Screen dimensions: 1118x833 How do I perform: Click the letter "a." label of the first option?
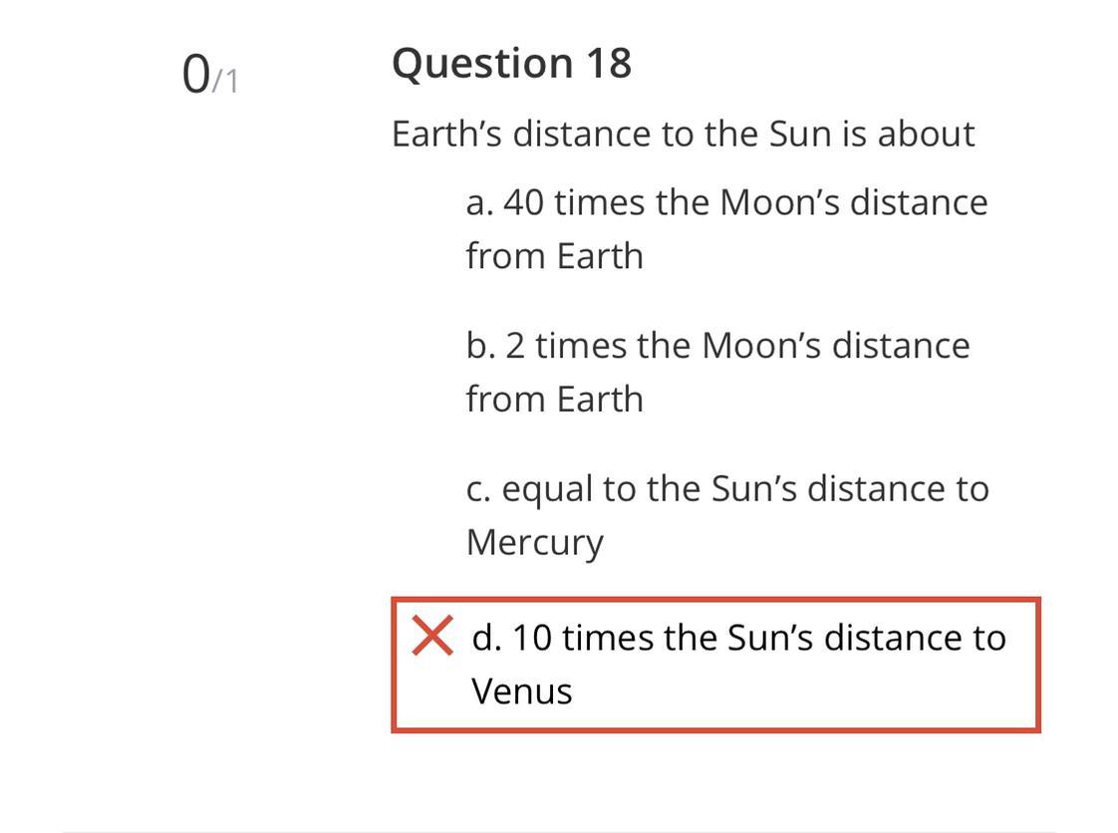(x=479, y=203)
